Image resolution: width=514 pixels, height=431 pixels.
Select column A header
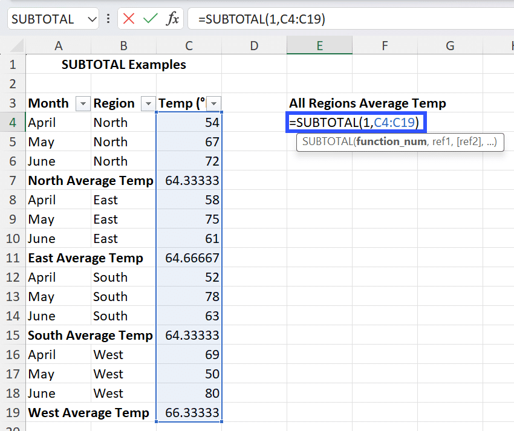click(58, 45)
